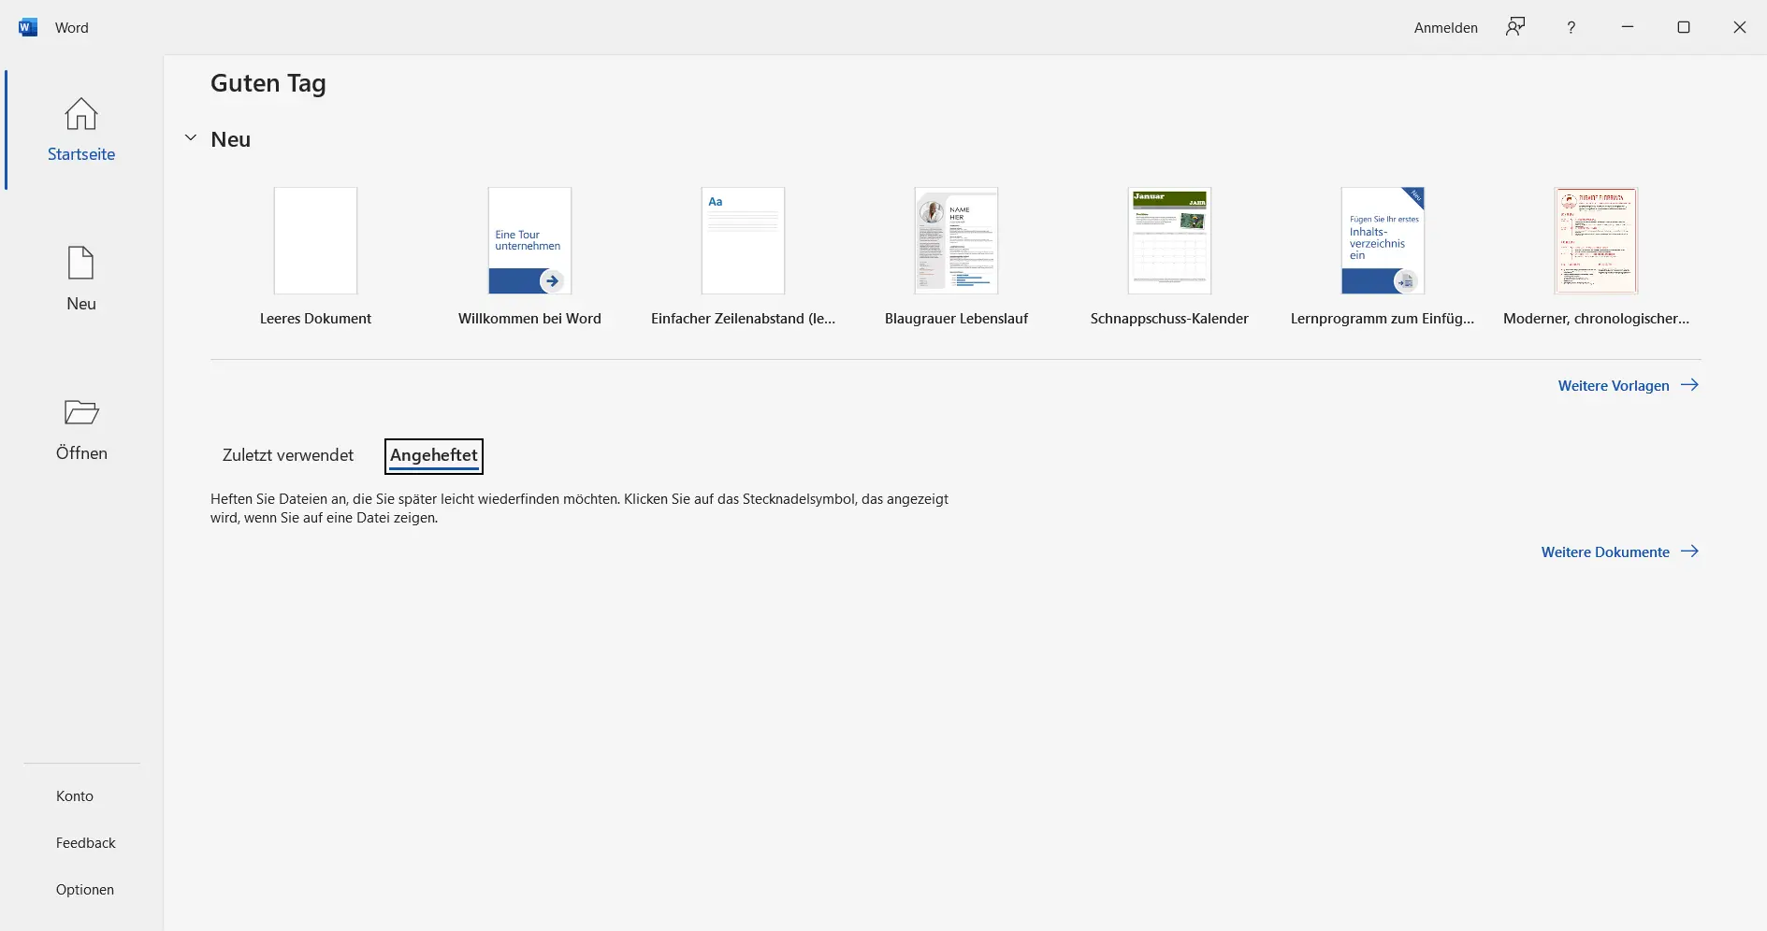1767x931 pixels.
Task: Open Konto in the sidebar
Action: (x=75, y=795)
